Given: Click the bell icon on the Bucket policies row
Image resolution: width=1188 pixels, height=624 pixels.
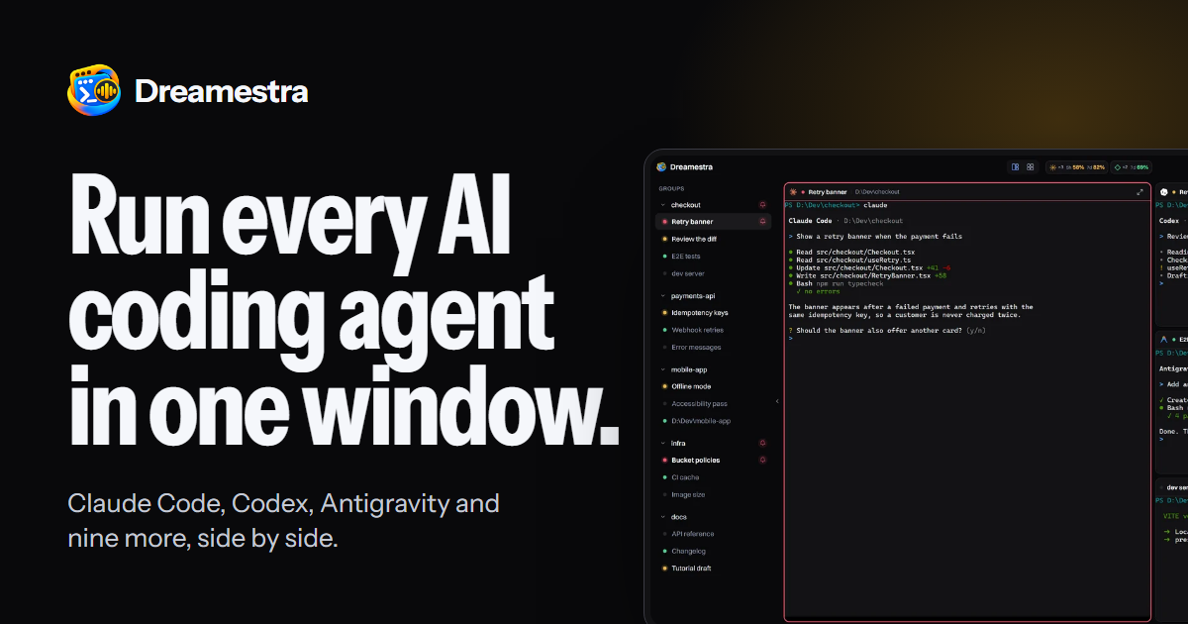Looking at the screenshot, I should (762, 460).
